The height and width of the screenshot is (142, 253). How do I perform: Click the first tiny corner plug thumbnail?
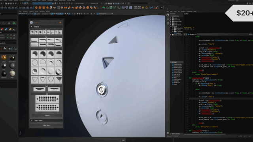pyautogui.click(x=32, y=32)
